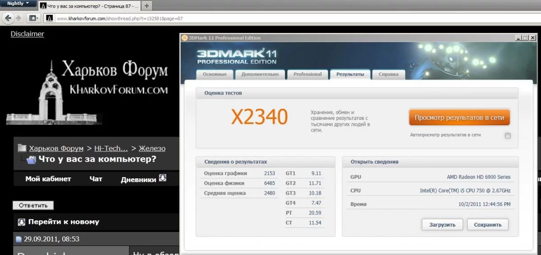Click the Оценка графики row value 2153
Viewport: 541px width, 255px height.
click(270, 173)
